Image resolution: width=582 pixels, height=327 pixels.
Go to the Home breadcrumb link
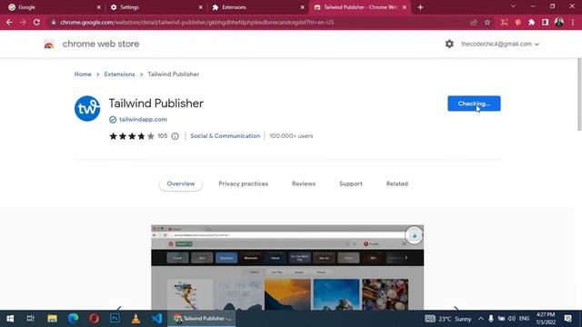(x=83, y=74)
